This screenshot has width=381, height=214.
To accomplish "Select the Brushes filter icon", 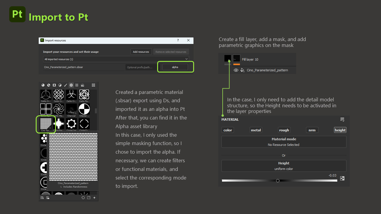I will [x=65, y=85].
